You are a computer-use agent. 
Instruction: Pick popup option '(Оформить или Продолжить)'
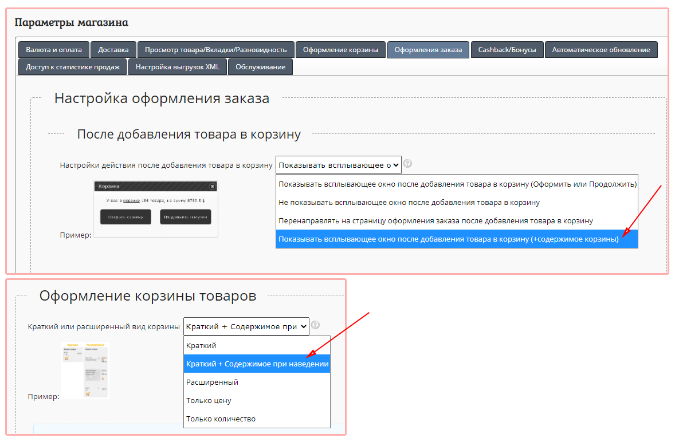click(x=456, y=184)
